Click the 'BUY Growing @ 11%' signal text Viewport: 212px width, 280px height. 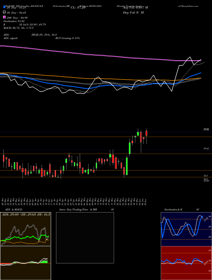coord(67,38)
